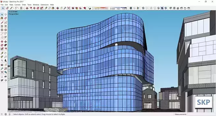Select the Text label tool in top toolbar

pyautogui.click(x=50, y=8)
